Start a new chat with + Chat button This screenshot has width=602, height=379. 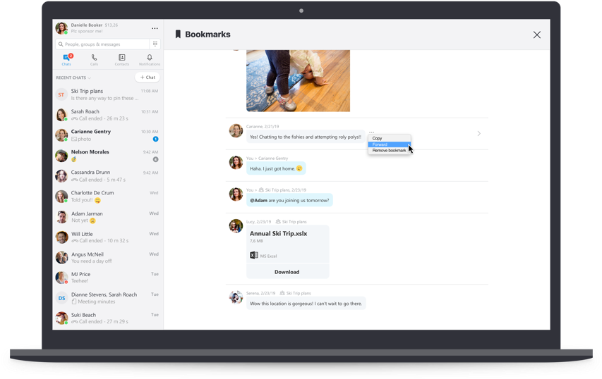click(x=148, y=77)
